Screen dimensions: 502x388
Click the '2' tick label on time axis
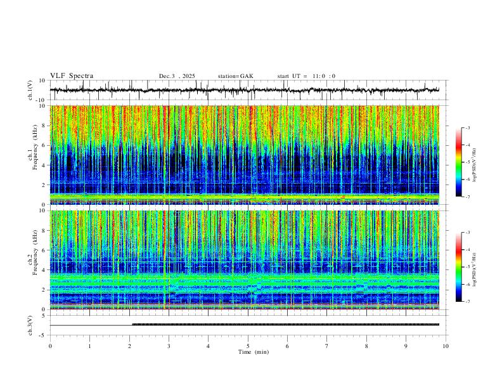coord(129,346)
